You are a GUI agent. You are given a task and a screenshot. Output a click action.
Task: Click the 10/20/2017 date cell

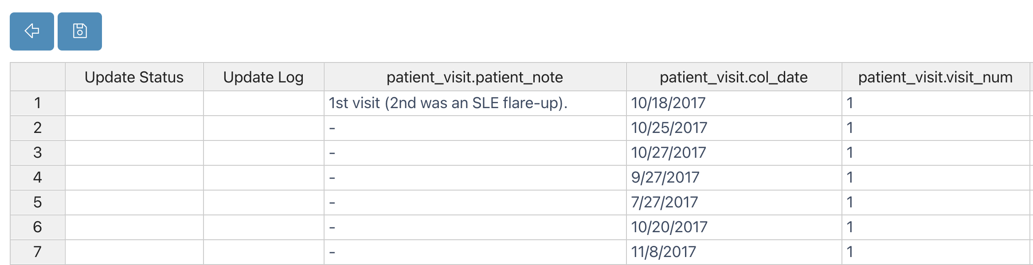pyautogui.click(x=734, y=227)
